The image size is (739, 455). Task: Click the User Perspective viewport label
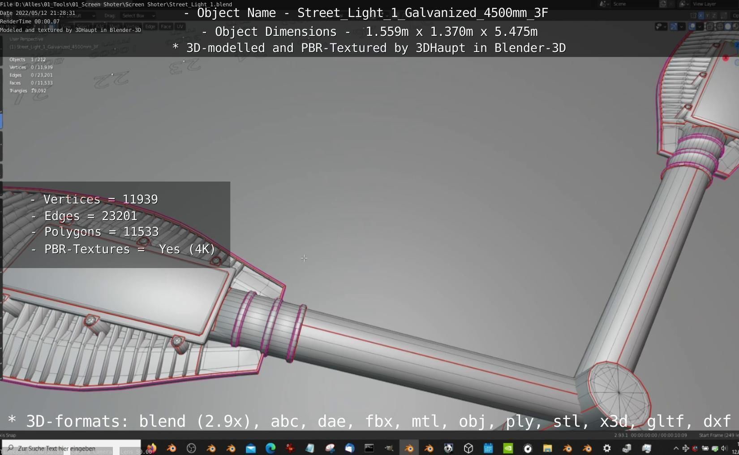click(x=26, y=39)
